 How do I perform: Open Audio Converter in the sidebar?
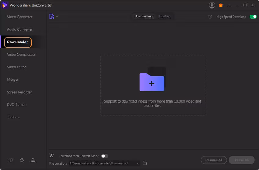tap(20, 29)
